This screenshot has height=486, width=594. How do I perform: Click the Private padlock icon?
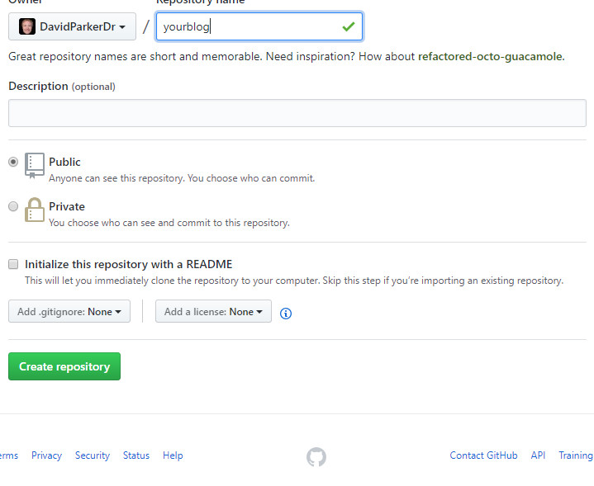35,210
